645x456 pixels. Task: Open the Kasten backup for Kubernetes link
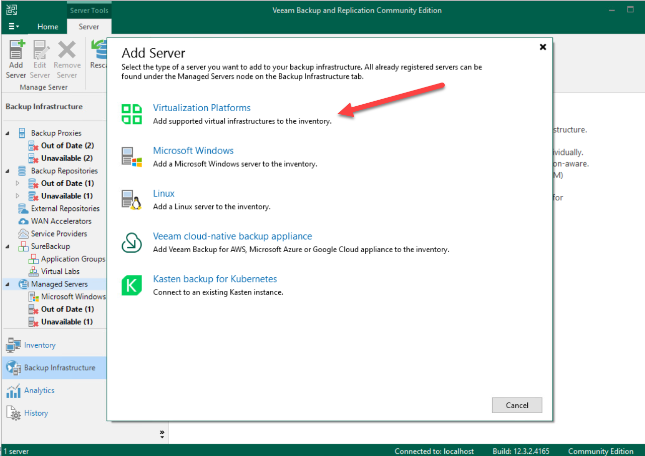[x=215, y=278]
